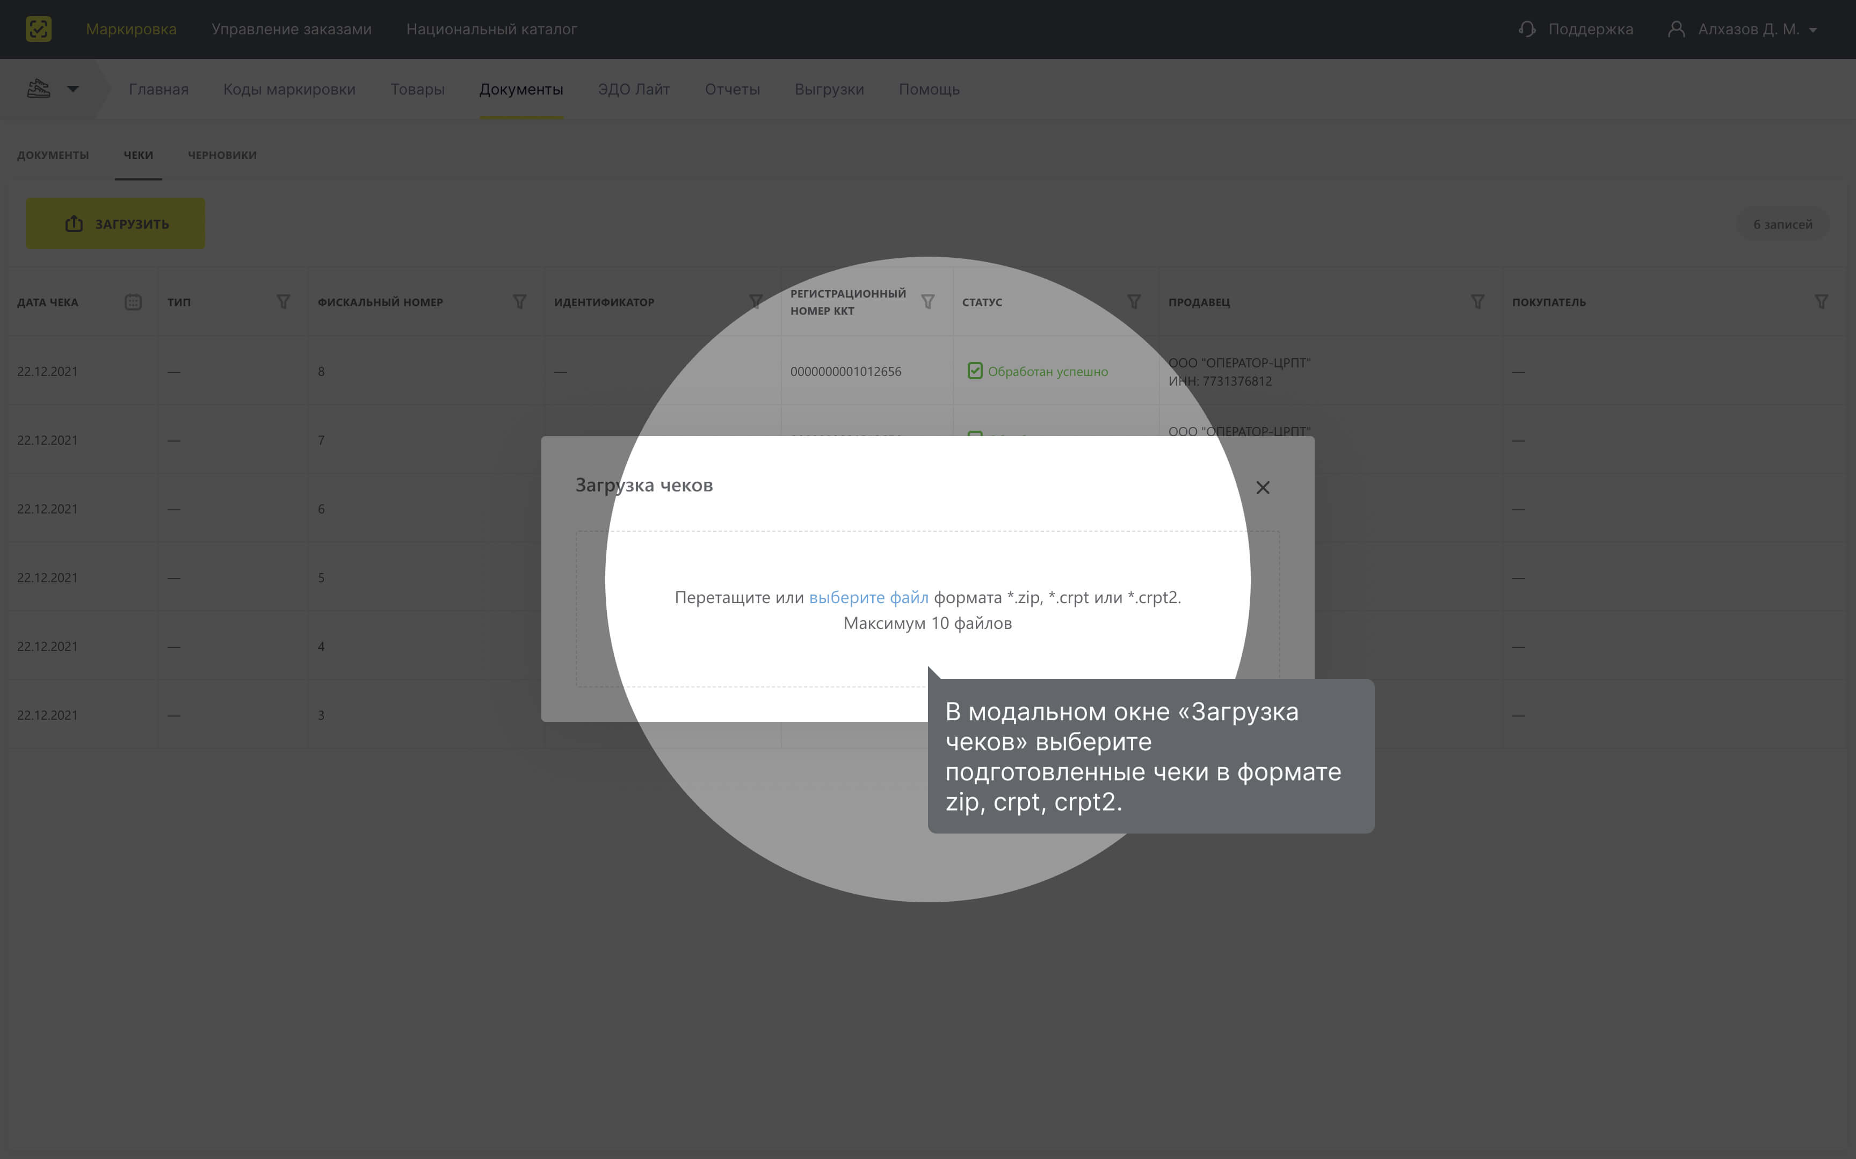1856x1159 pixels.
Task: Click the ДАТА ЧЕКА column header
Action: (47, 302)
